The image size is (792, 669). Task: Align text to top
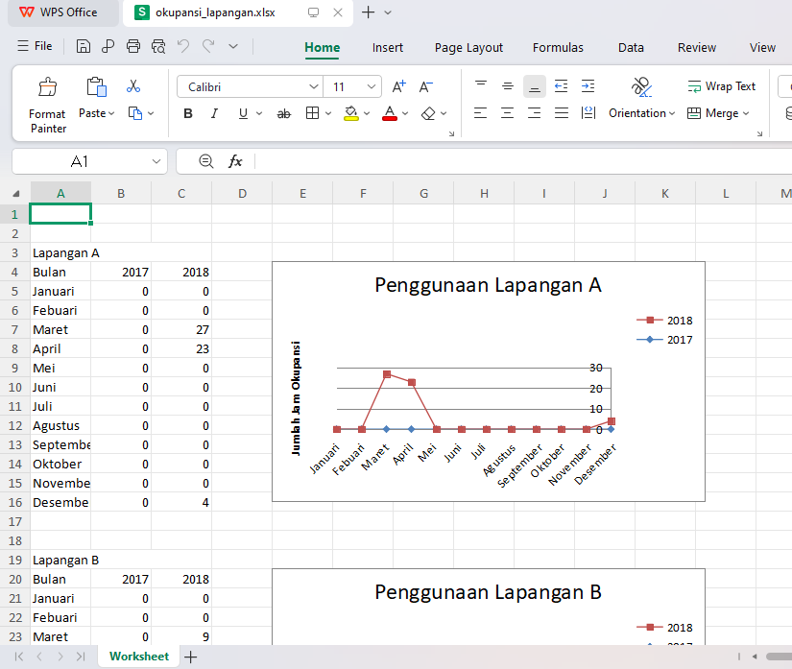pyautogui.click(x=481, y=86)
